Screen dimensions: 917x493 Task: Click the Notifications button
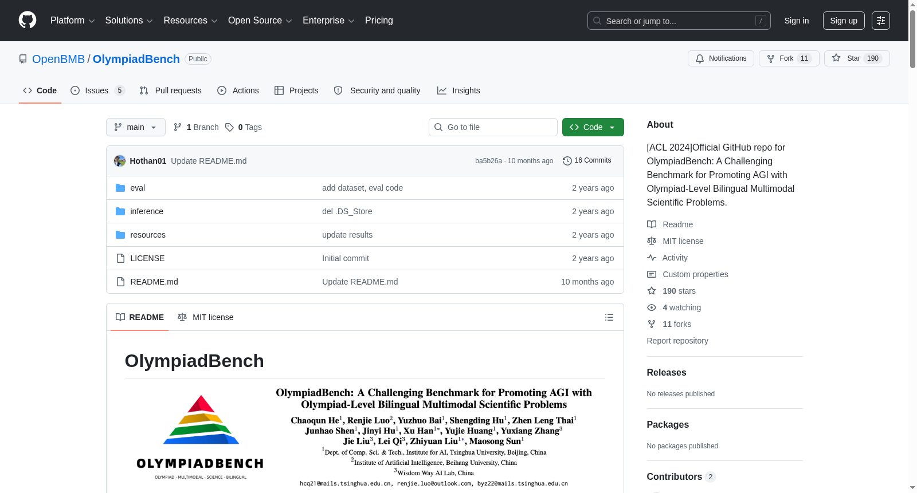point(721,58)
